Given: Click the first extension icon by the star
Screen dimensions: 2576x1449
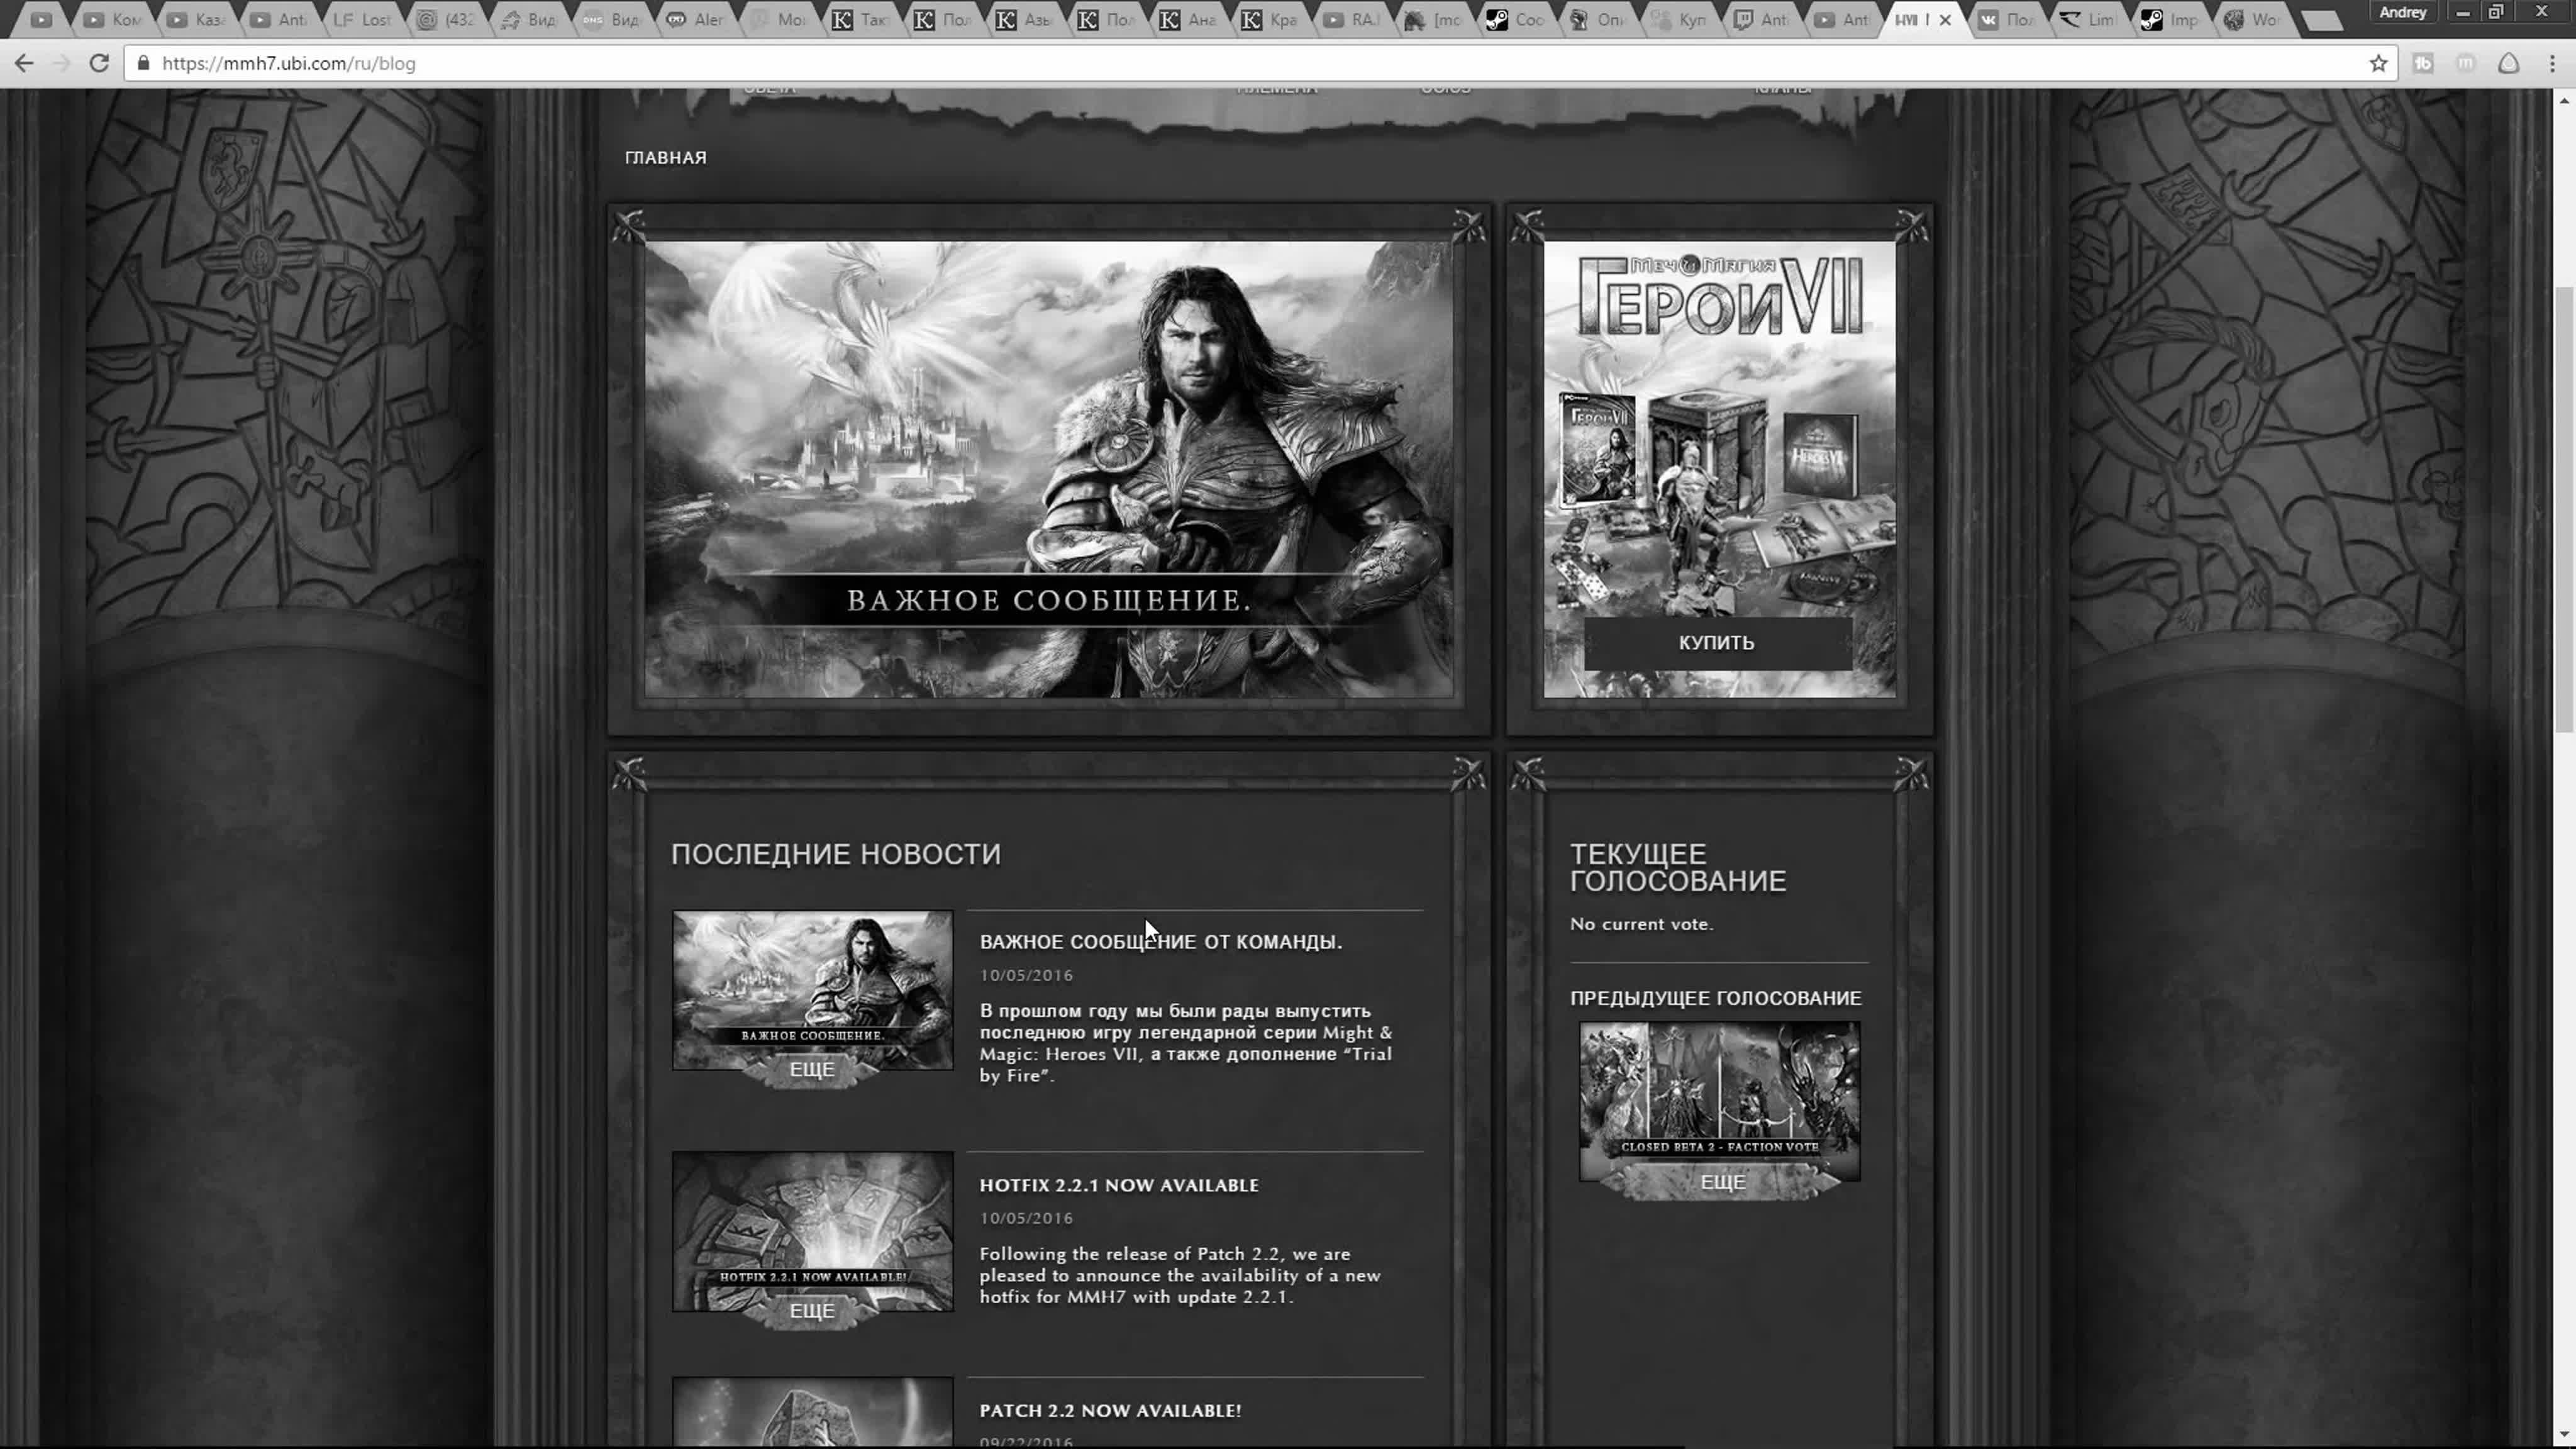Looking at the screenshot, I should tap(2423, 63).
